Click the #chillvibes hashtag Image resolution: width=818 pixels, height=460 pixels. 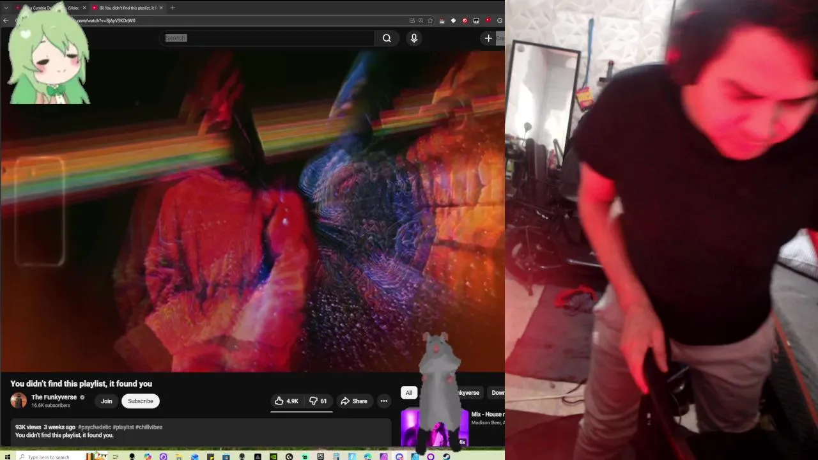pyautogui.click(x=149, y=427)
